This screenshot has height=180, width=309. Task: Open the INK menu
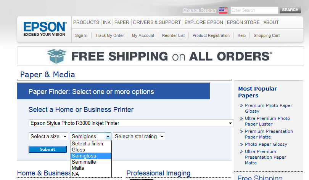[x=107, y=22]
